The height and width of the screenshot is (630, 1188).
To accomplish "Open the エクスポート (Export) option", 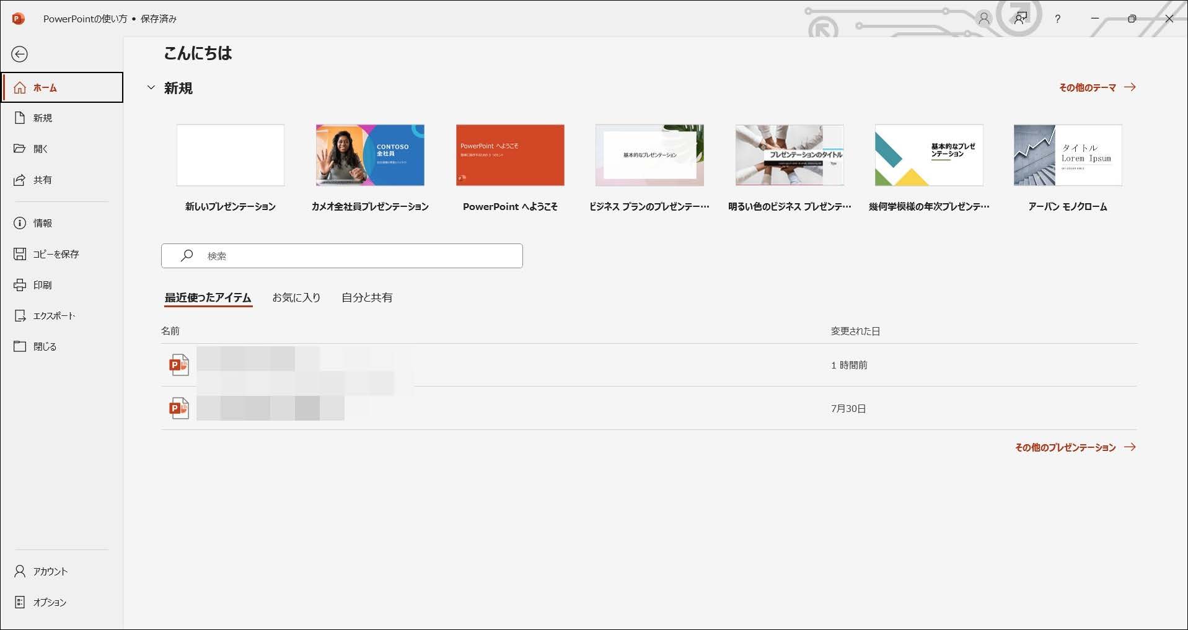I will click(x=53, y=316).
